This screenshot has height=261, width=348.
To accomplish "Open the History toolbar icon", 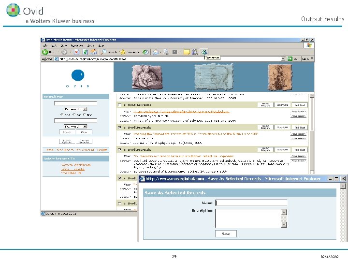I will click(145, 52).
